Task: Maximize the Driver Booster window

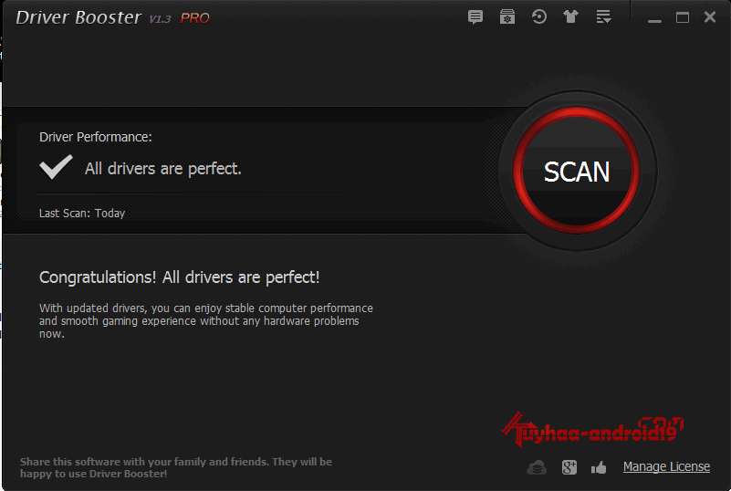Action: tap(683, 17)
